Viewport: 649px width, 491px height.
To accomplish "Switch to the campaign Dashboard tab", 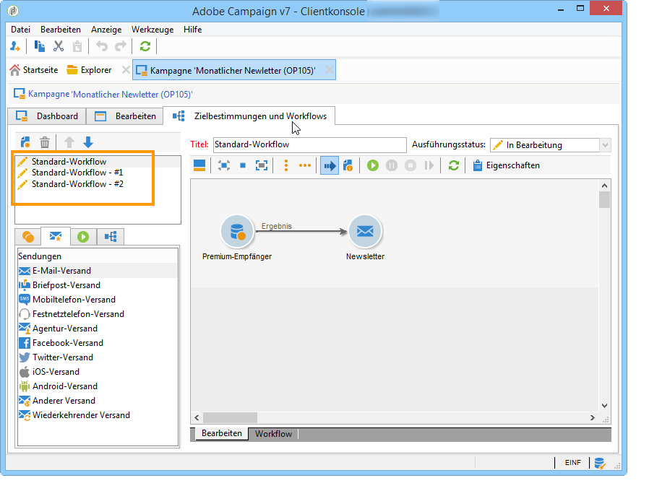I will (47, 116).
